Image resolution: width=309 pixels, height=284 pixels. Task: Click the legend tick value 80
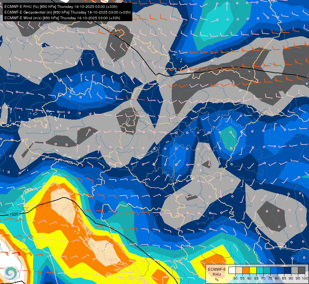click(277, 278)
